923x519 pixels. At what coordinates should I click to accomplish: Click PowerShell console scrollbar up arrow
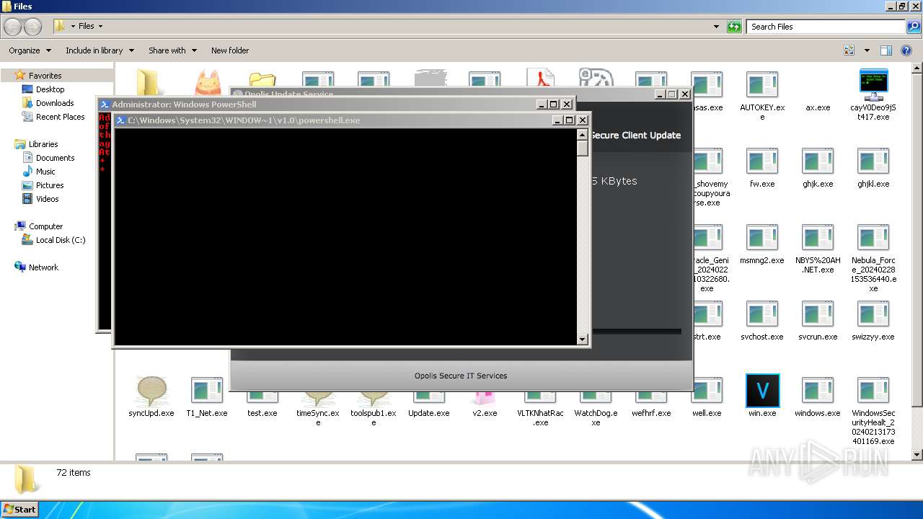pos(582,135)
